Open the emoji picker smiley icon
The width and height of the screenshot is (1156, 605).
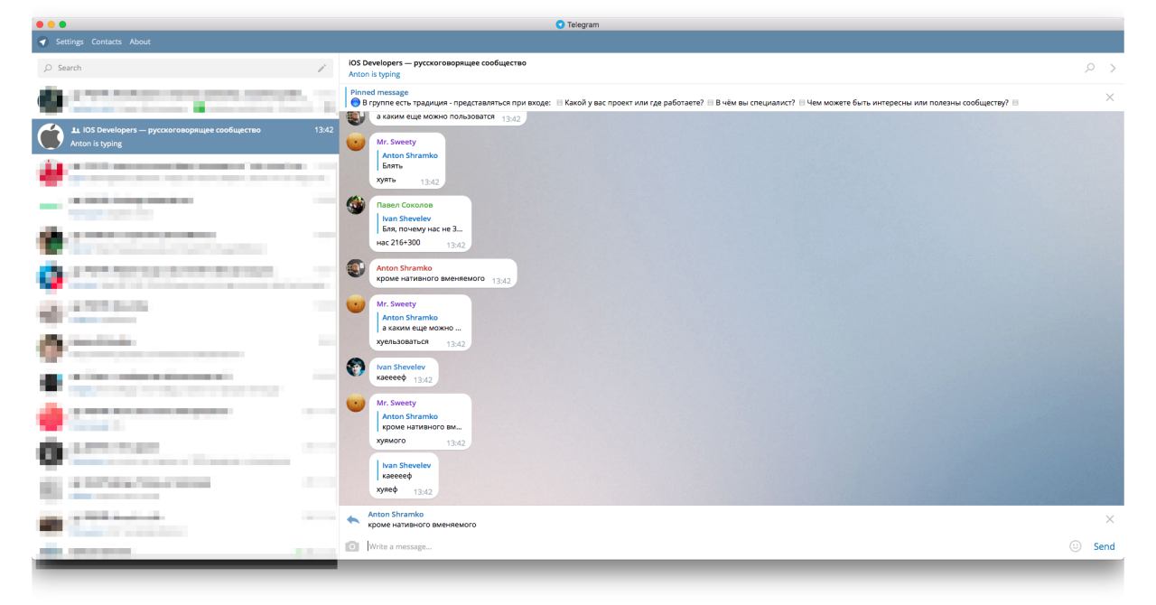coord(1076,546)
